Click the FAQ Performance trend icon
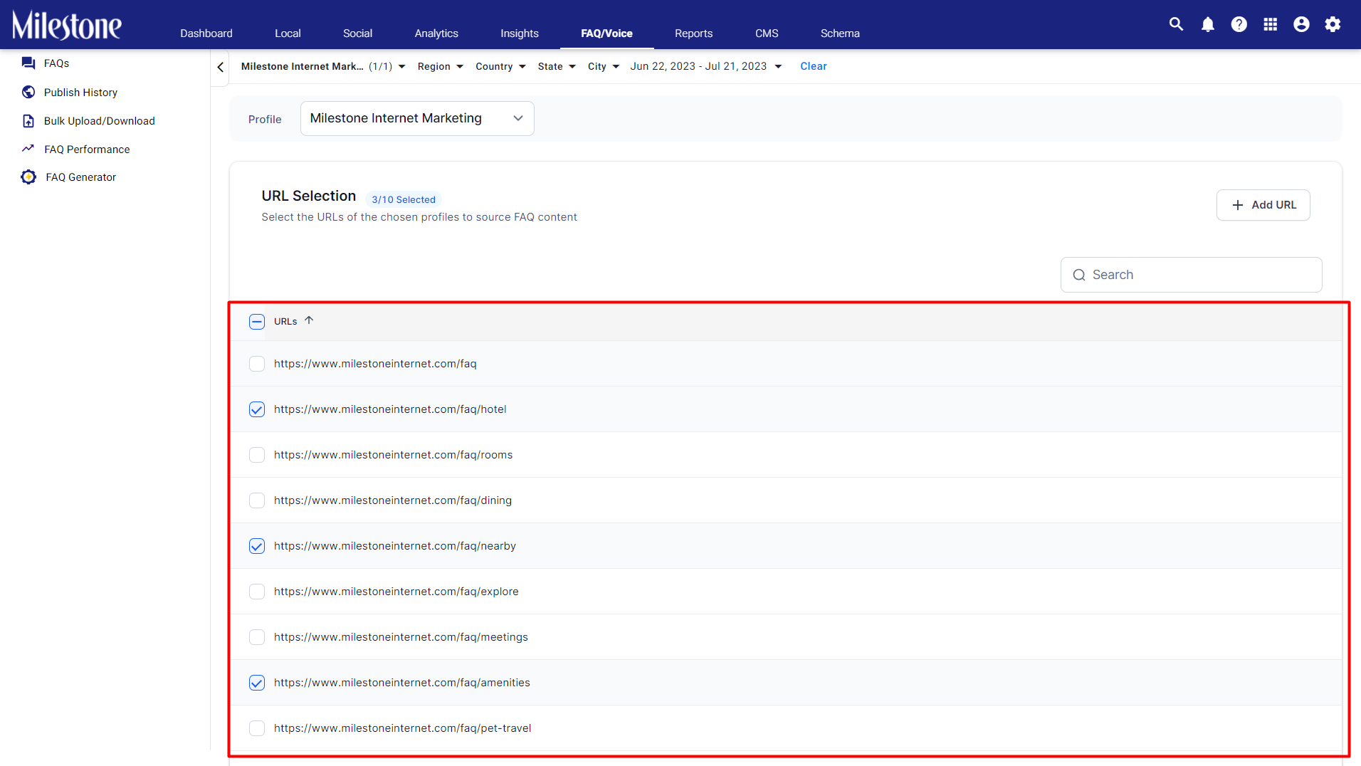 point(28,149)
